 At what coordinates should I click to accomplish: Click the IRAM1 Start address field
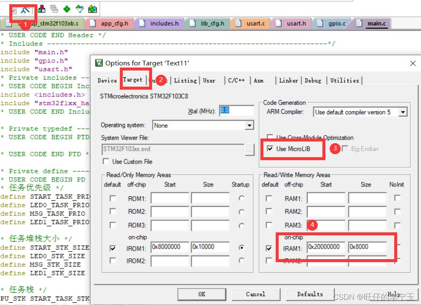pos(326,247)
